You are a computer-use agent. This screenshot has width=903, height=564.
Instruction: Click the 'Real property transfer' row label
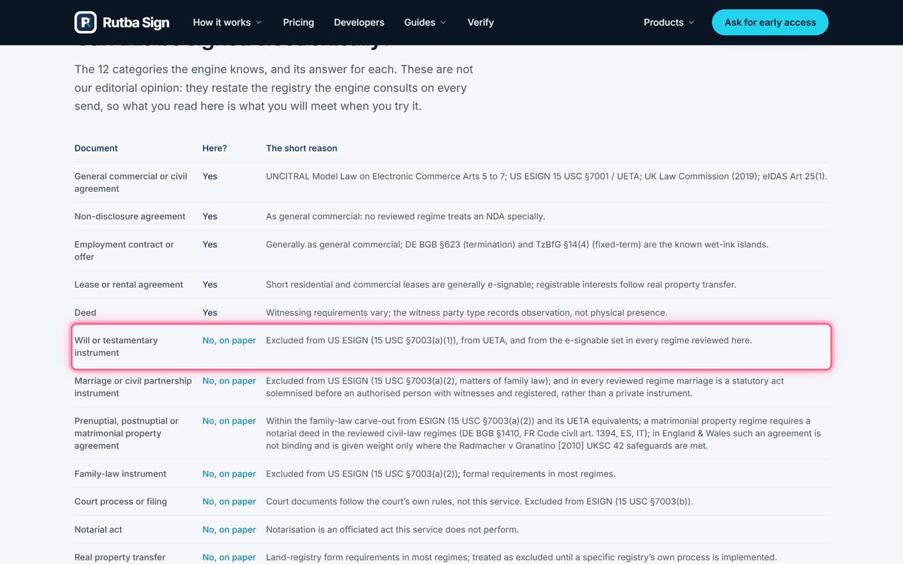(x=120, y=557)
